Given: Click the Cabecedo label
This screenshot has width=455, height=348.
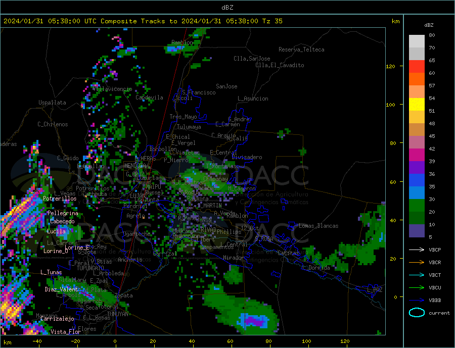Looking at the screenshot, I should 62,221.
